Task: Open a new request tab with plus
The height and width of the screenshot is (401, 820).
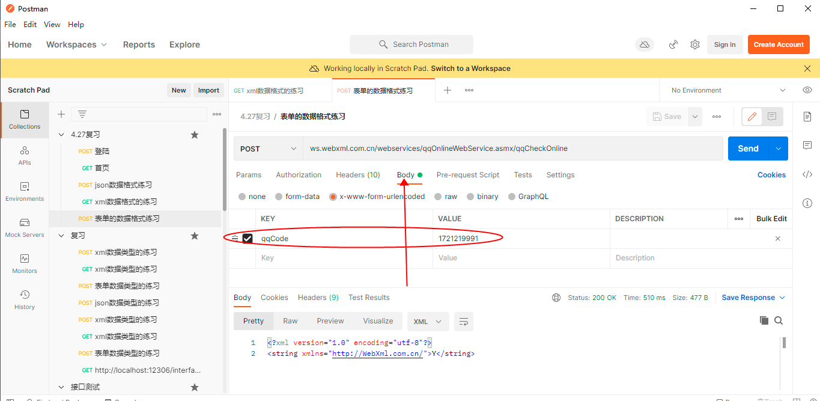Action: pos(448,90)
